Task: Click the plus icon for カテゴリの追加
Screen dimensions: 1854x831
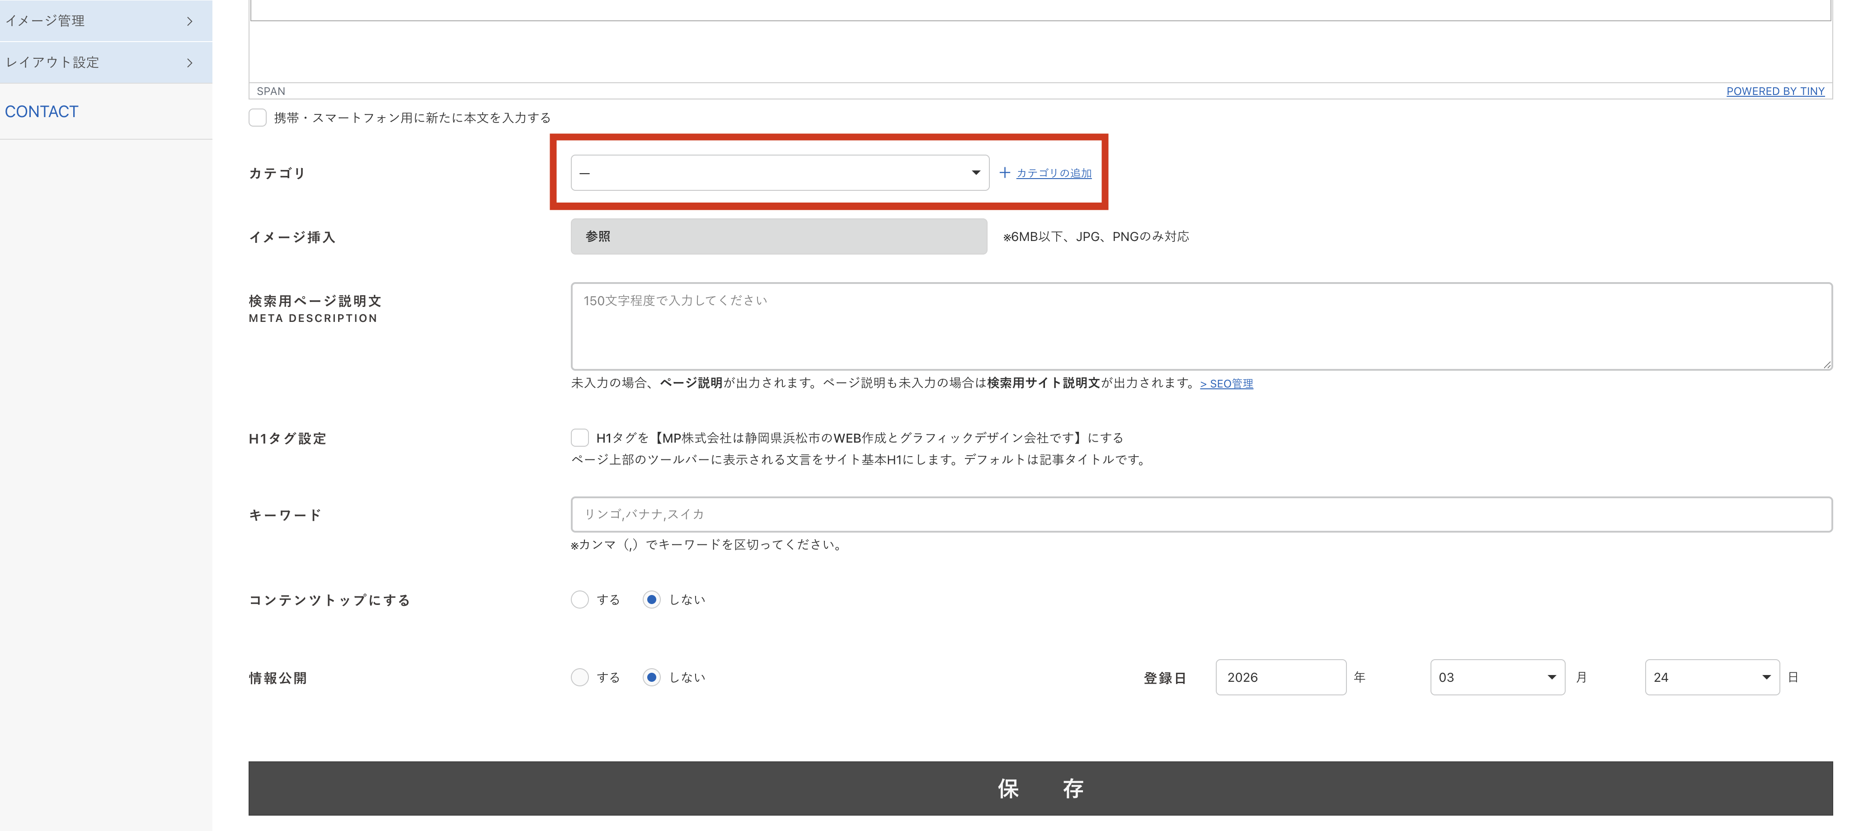Action: [1005, 173]
